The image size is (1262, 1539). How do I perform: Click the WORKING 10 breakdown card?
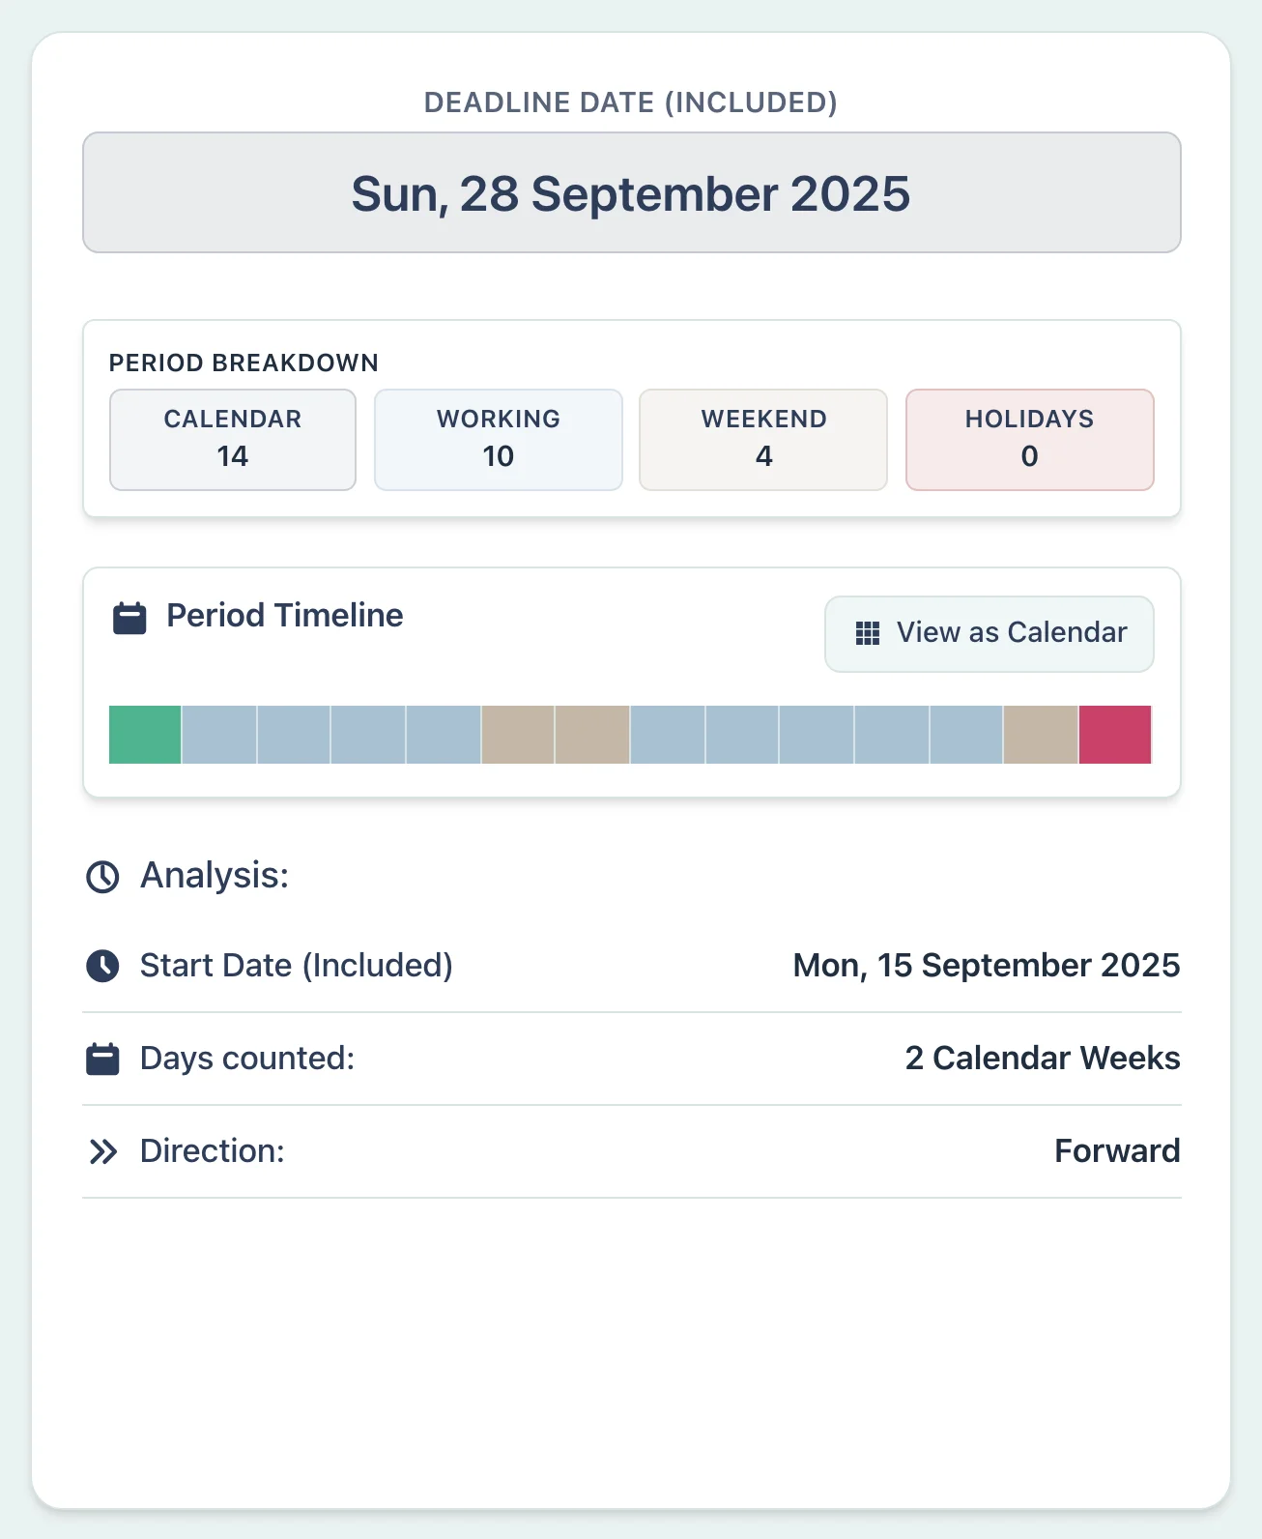pos(498,439)
